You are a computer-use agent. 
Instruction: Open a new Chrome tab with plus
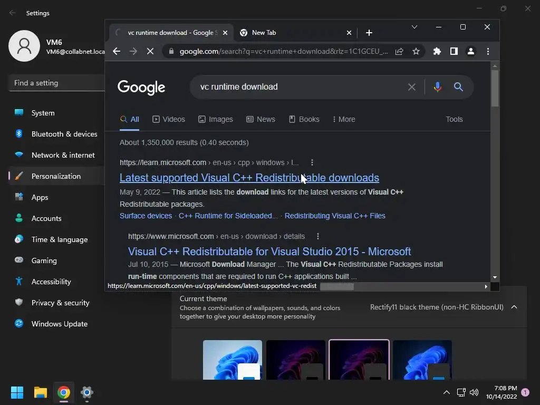369,33
